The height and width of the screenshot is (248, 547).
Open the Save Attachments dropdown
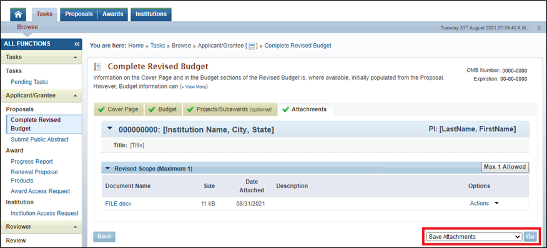(x=474, y=237)
